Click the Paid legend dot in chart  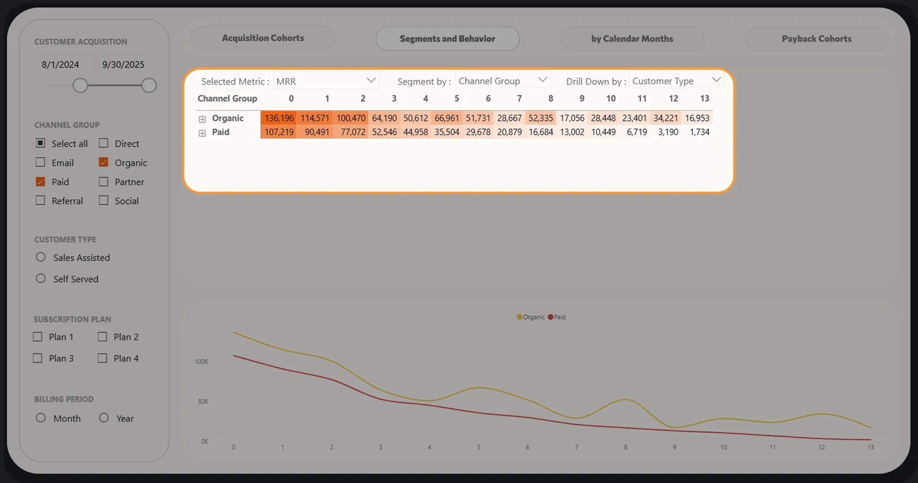click(550, 317)
